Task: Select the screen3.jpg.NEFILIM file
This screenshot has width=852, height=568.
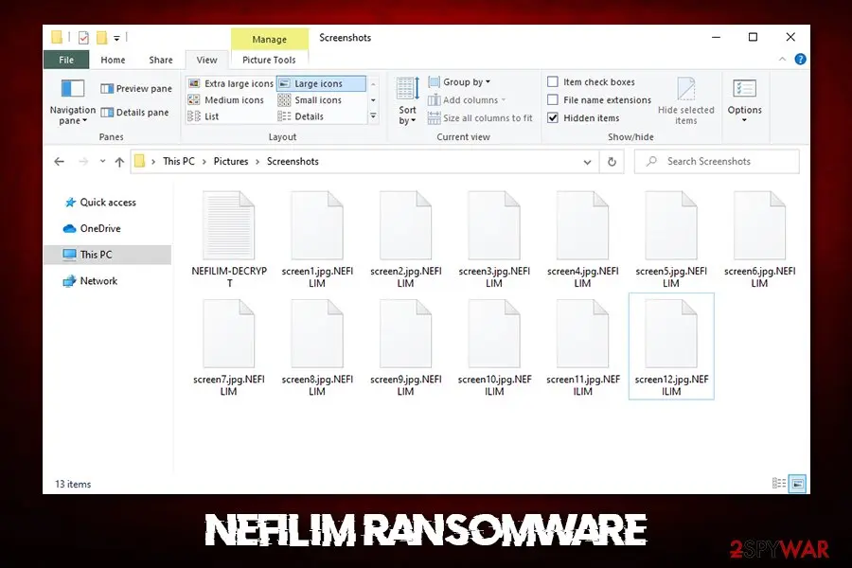Action: click(x=494, y=240)
